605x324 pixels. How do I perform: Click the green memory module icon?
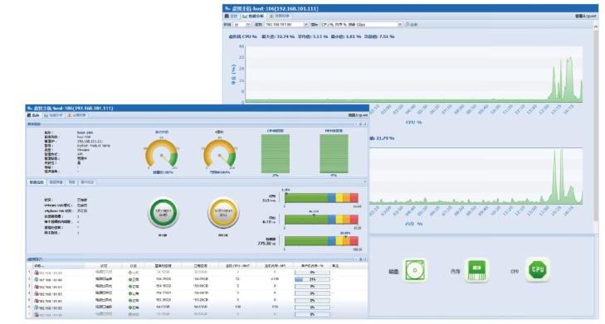(x=476, y=269)
